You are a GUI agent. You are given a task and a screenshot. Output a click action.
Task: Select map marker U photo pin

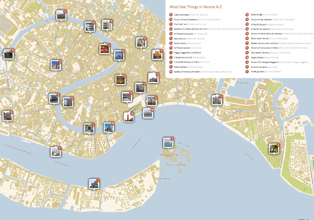click(154, 78)
